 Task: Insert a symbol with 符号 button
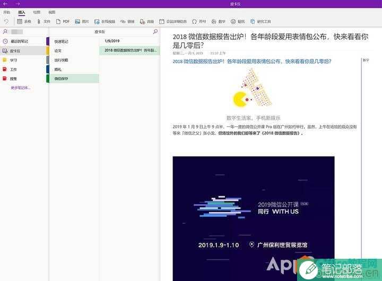199,22
